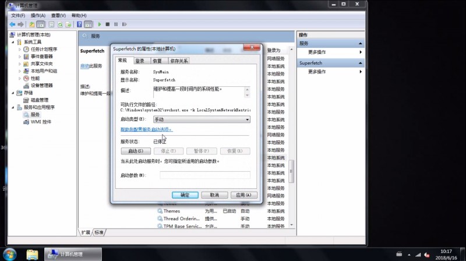The width and height of the screenshot is (466, 261).
Task: Select 事件查看器 in the tree
Action: (41, 57)
